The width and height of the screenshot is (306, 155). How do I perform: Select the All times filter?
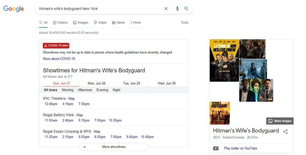[x=50, y=90]
